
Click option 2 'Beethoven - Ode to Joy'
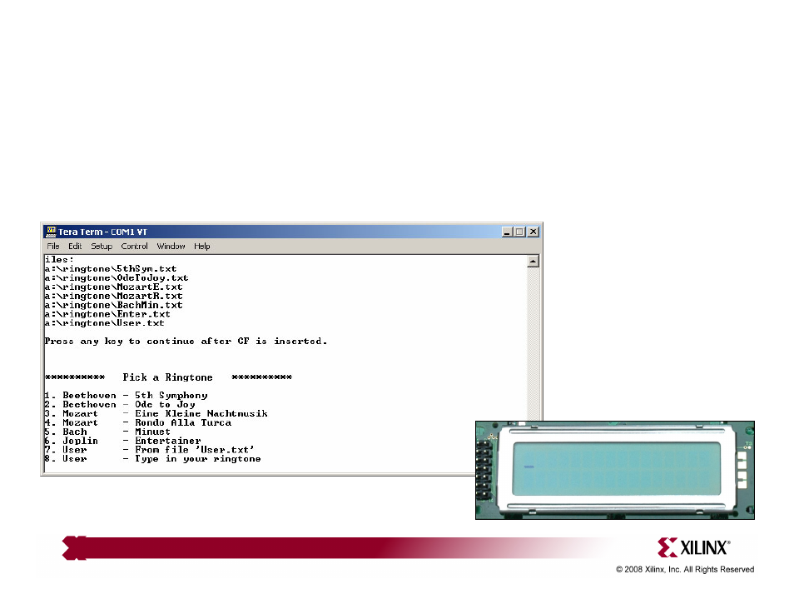[120, 405]
